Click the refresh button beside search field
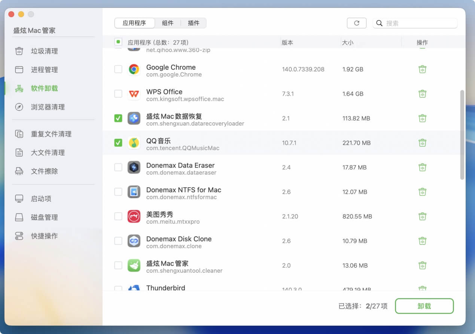 [x=356, y=23]
